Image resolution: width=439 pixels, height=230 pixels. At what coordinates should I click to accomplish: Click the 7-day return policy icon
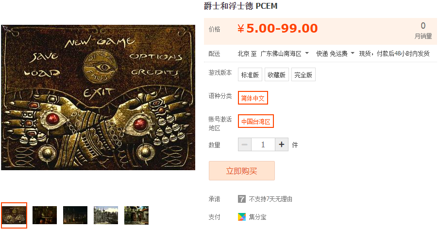[x=242, y=199]
